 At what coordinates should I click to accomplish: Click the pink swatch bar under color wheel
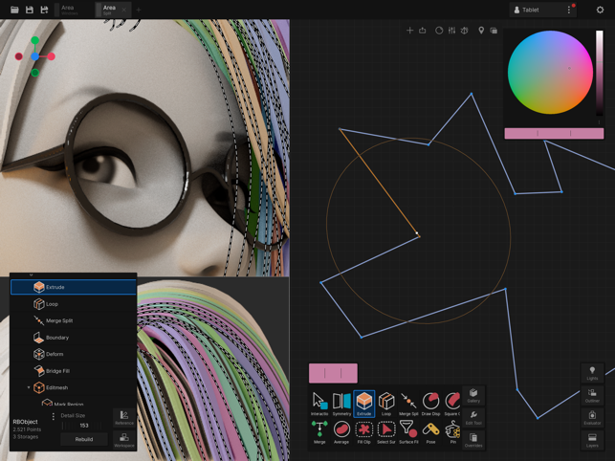[554, 133]
